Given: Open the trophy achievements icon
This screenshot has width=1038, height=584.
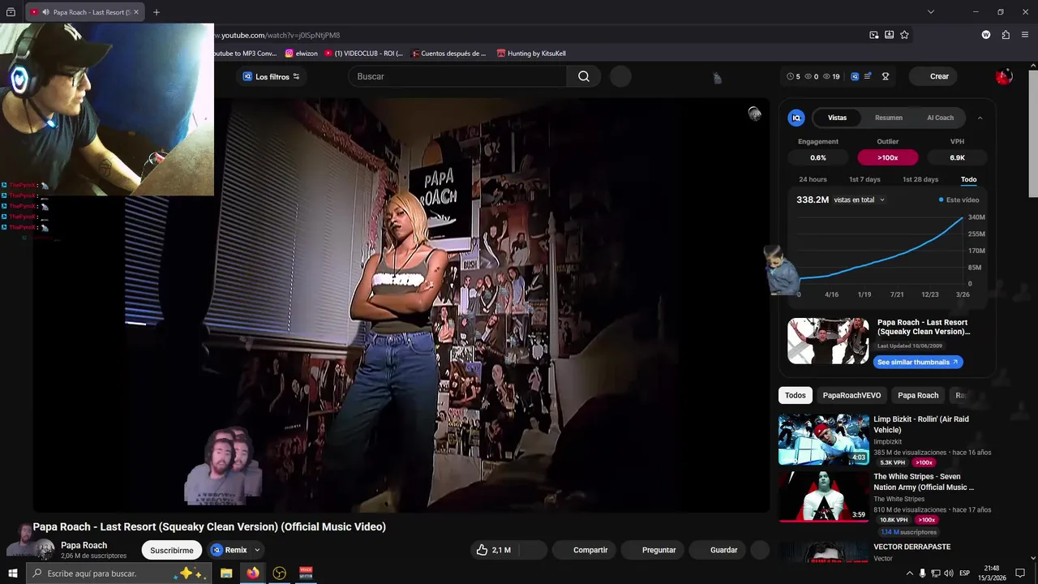Looking at the screenshot, I should pyautogui.click(x=886, y=76).
